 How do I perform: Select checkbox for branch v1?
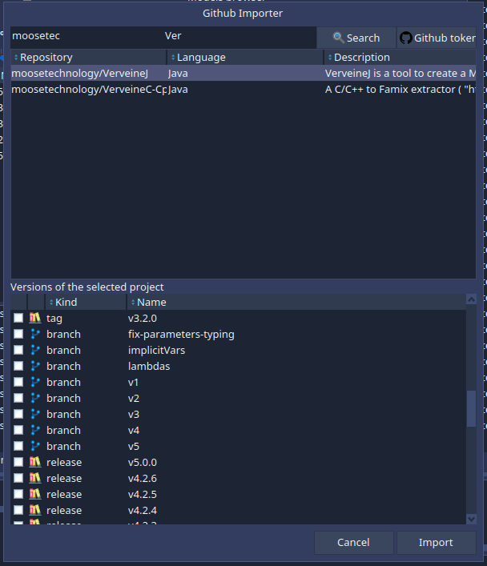click(x=18, y=382)
